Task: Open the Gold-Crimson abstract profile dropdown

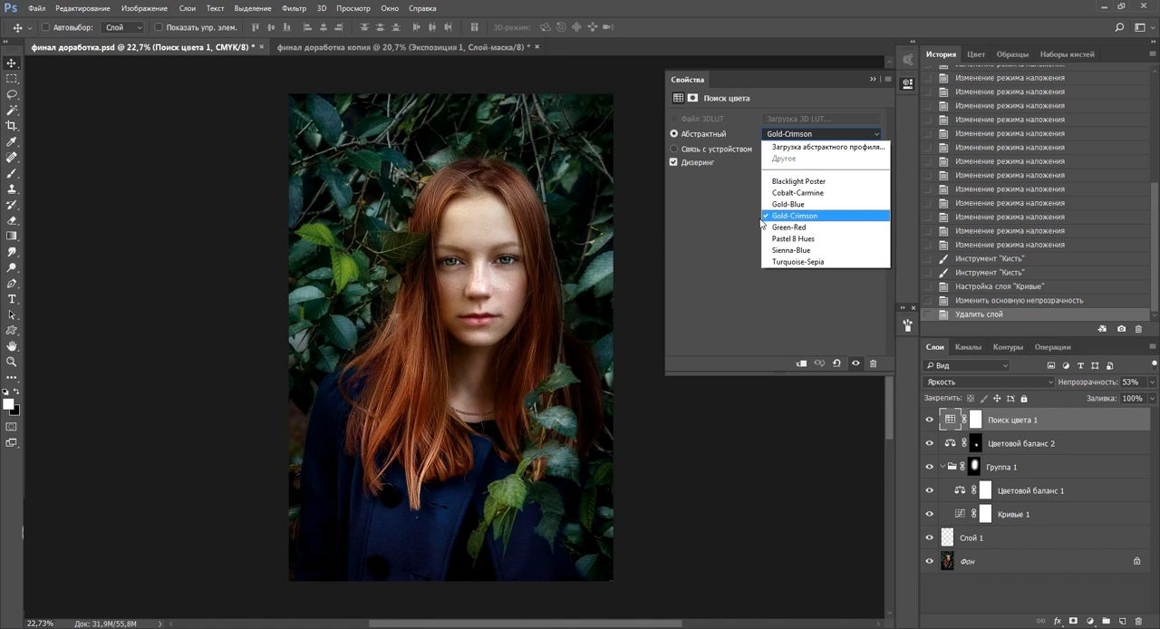Action: pos(822,134)
